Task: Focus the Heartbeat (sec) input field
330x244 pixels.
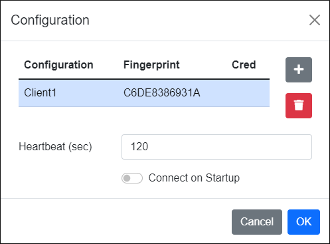Action: click(216, 147)
